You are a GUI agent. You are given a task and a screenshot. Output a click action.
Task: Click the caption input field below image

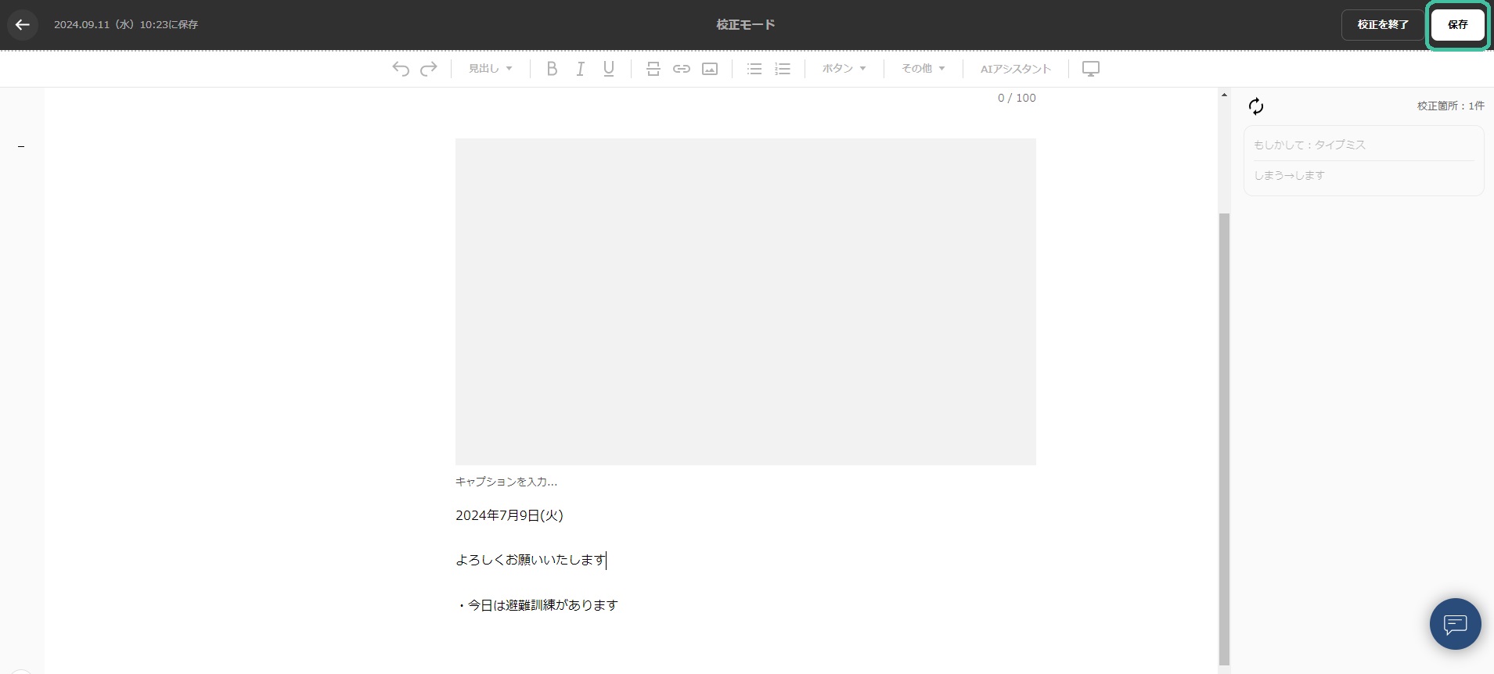tap(506, 482)
